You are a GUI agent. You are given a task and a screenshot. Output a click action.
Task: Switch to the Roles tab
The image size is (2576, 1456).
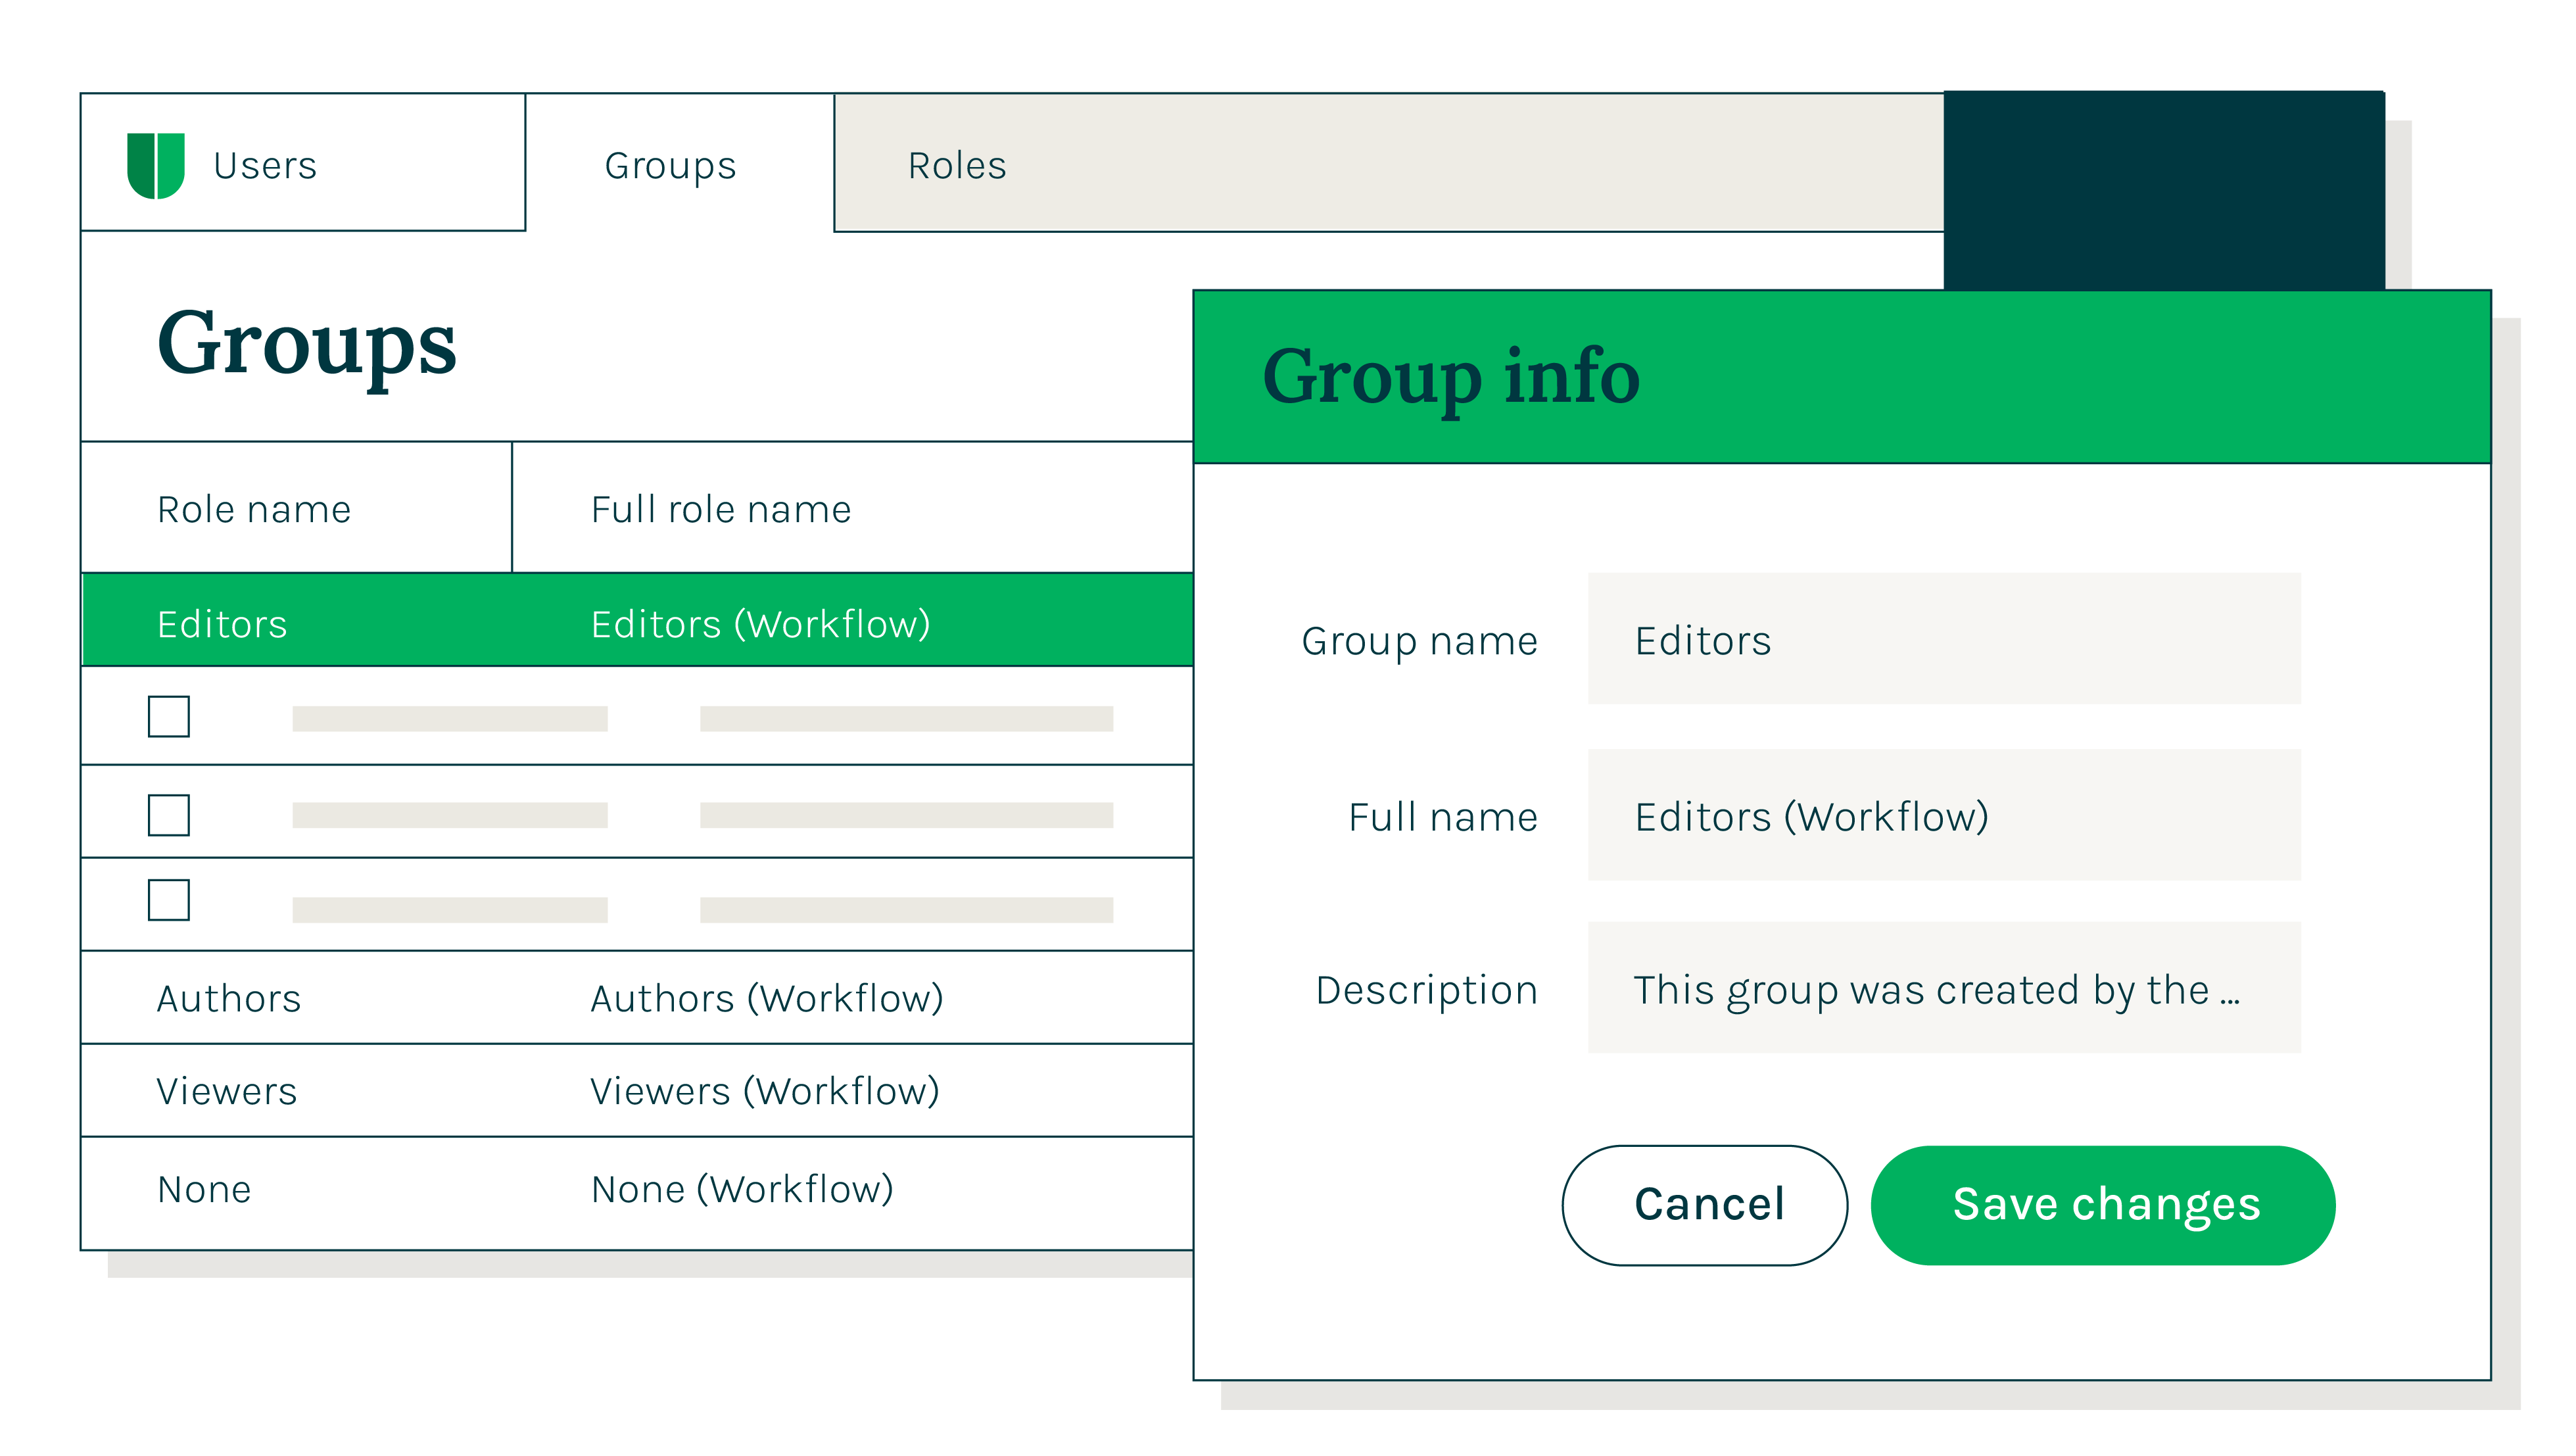[956, 165]
